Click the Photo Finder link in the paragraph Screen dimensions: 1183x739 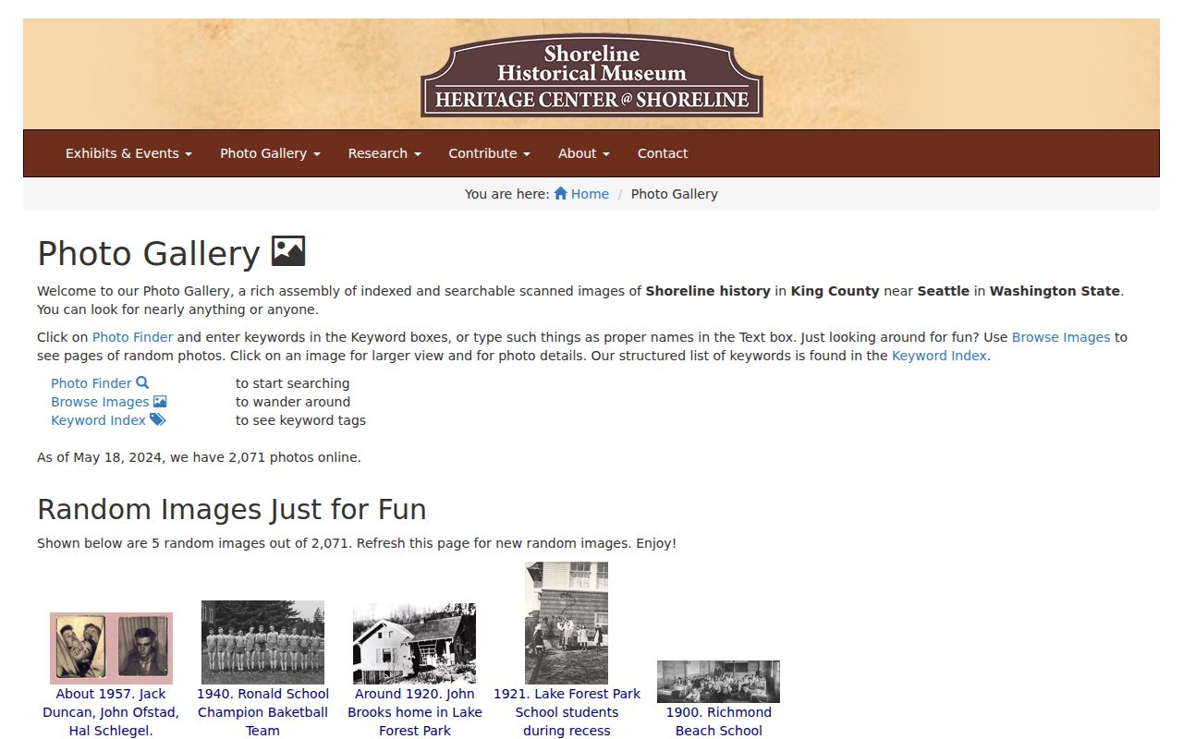point(132,337)
